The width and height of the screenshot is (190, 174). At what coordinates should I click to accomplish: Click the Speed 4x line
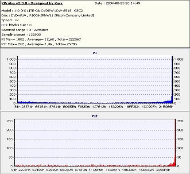tap(10, 20)
